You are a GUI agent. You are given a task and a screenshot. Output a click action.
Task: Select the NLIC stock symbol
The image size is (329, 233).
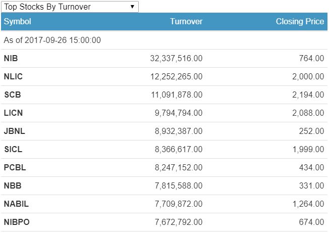tap(13, 77)
